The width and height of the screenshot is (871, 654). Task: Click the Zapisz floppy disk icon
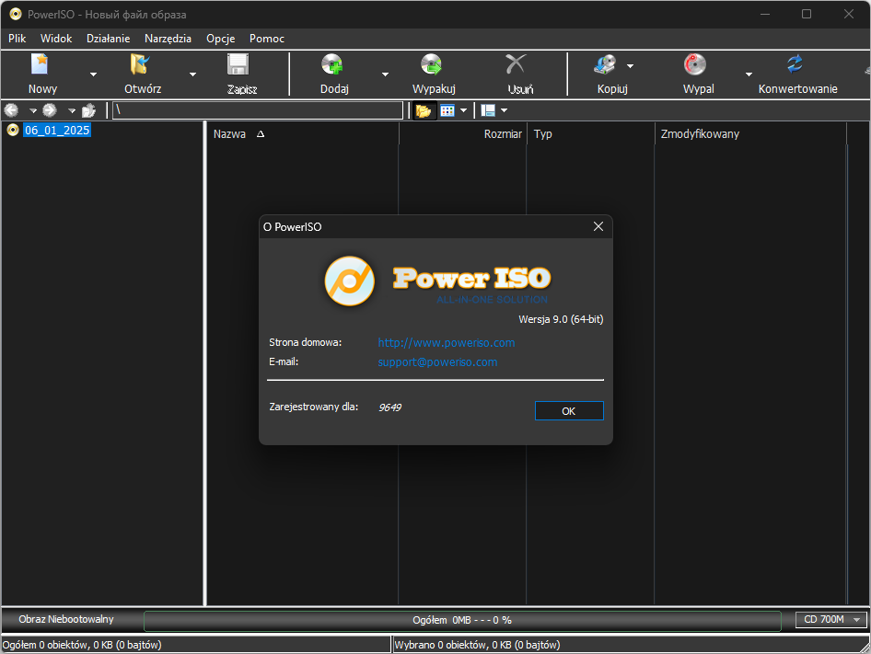pyautogui.click(x=238, y=64)
